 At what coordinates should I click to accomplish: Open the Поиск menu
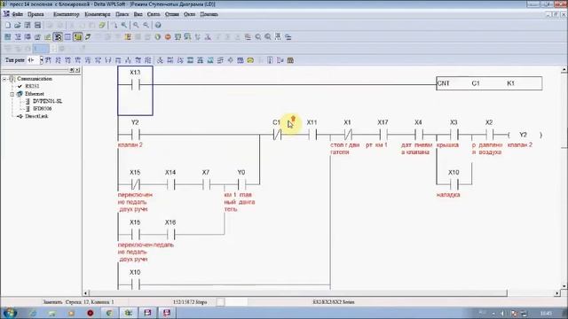[122, 14]
